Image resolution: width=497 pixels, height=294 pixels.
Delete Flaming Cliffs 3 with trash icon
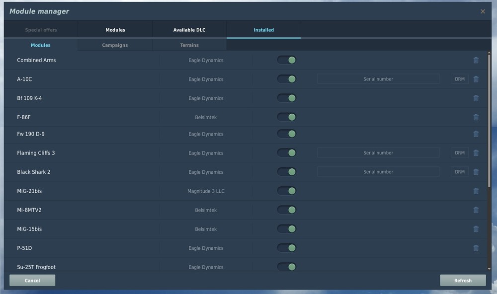click(x=476, y=153)
